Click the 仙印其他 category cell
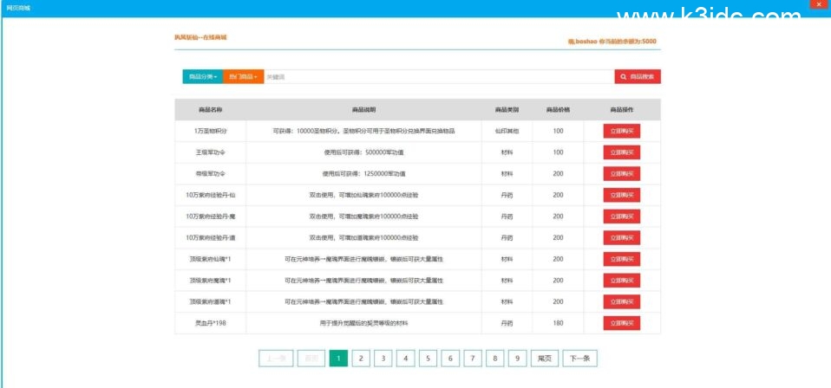The height and width of the screenshot is (388, 831). (507, 131)
